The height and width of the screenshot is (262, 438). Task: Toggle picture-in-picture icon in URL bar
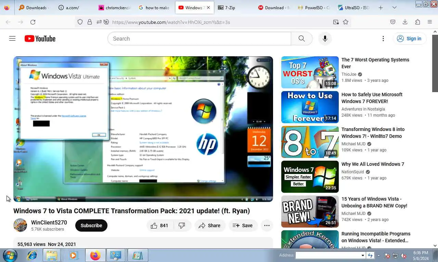[336, 22]
